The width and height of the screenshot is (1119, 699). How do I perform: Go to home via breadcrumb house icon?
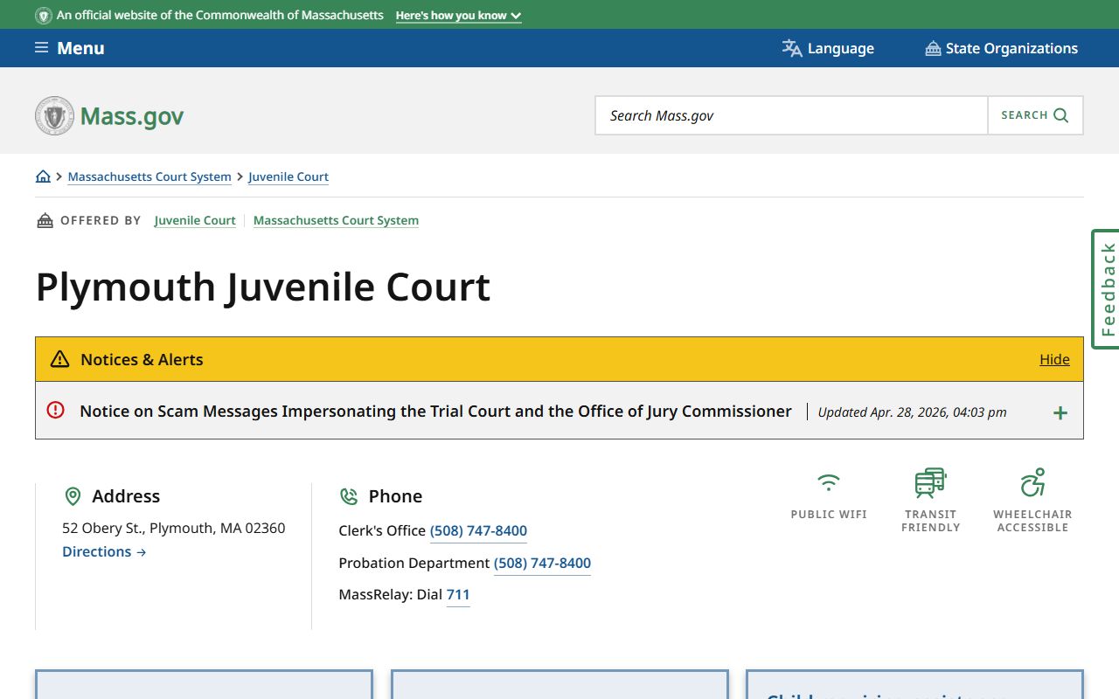(x=43, y=176)
